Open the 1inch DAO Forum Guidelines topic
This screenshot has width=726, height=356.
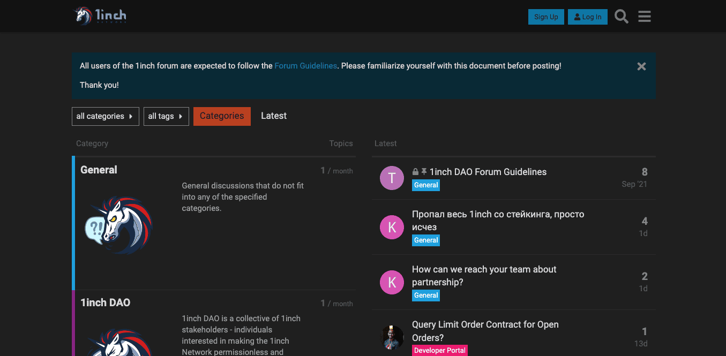(488, 172)
